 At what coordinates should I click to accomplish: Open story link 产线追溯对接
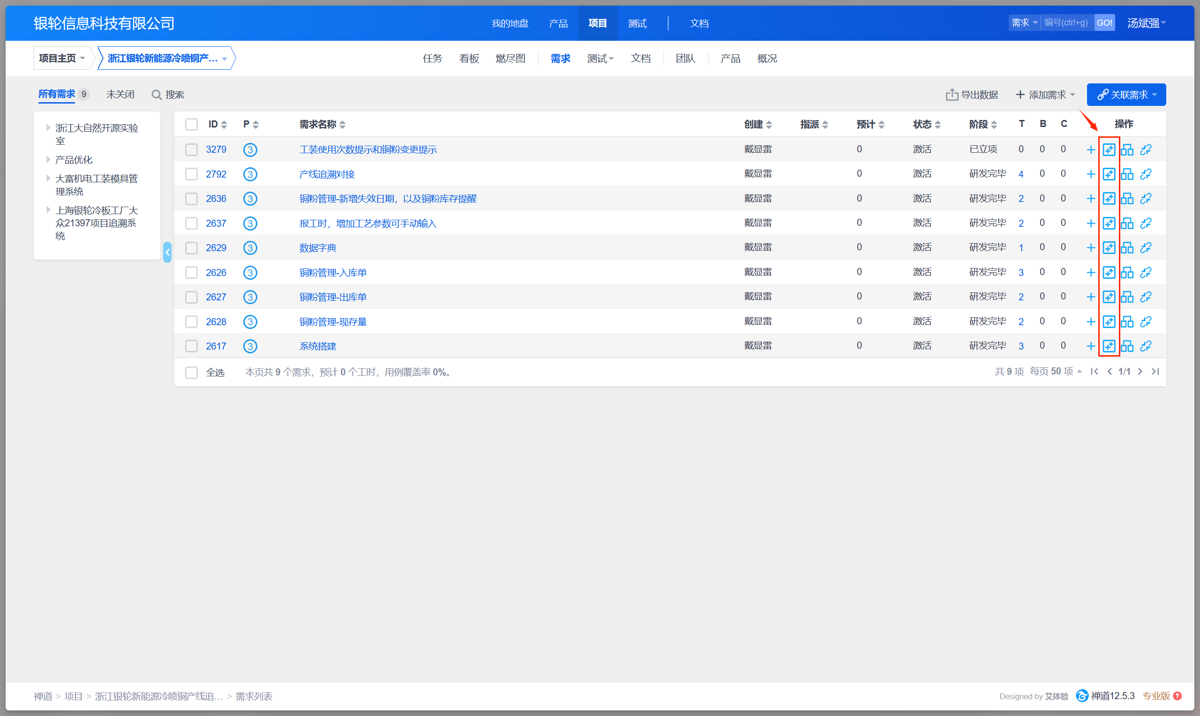(x=327, y=174)
